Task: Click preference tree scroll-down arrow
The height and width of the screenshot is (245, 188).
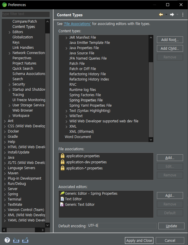Action: (x=47, y=225)
